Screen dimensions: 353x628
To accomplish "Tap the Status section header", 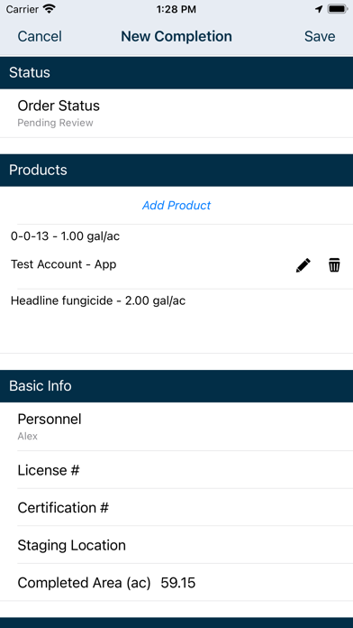I will [176, 72].
